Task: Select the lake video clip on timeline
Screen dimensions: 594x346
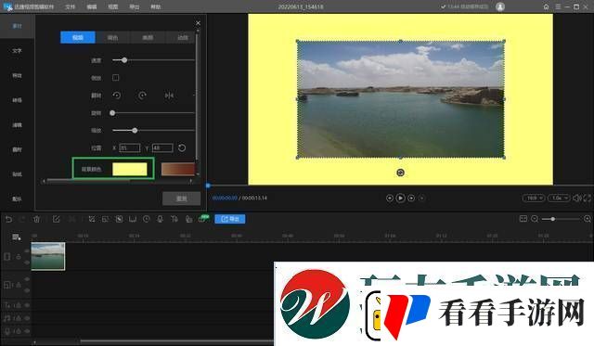Action: pyautogui.click(x=48, y=256)
